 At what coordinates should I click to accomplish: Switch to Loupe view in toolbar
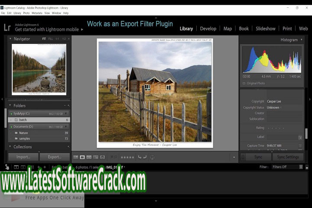[x=82, y=157]
